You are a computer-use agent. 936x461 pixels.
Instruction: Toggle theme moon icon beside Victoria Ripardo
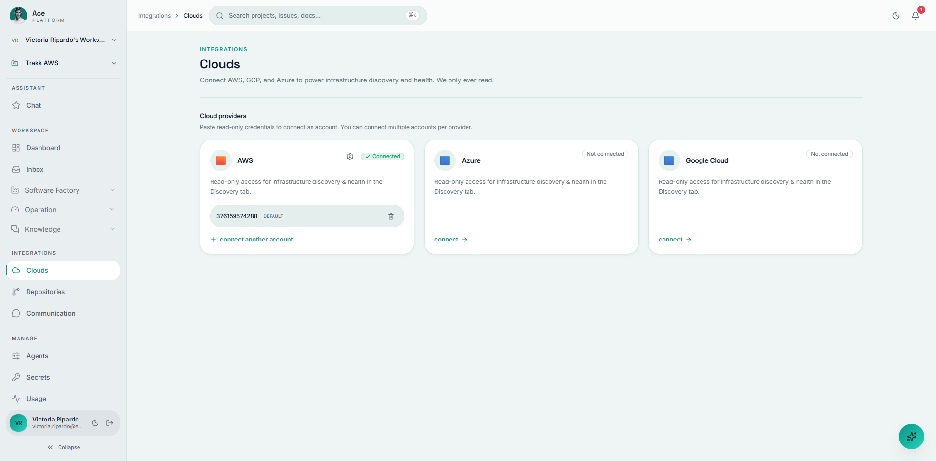pyautogui.click(x=95, y=423)
